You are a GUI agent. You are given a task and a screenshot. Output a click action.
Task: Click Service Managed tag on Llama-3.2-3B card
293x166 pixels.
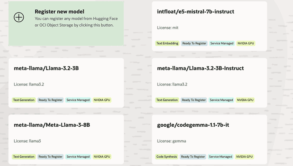(78, 100)
